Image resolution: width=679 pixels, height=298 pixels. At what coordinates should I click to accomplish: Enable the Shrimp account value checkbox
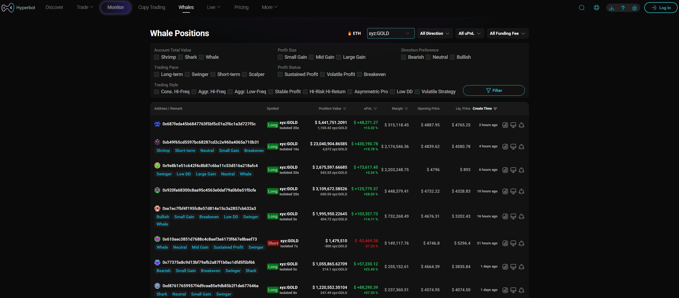[157, 57]
